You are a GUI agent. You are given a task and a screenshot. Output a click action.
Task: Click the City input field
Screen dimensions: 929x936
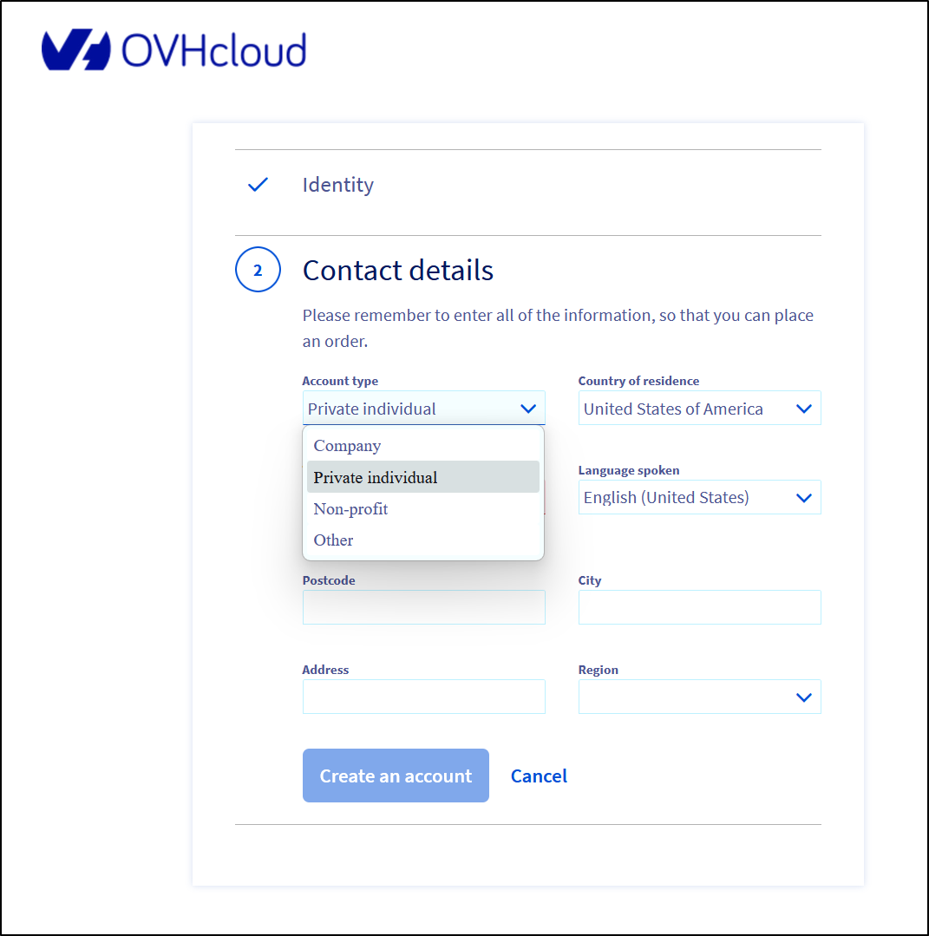700,607
